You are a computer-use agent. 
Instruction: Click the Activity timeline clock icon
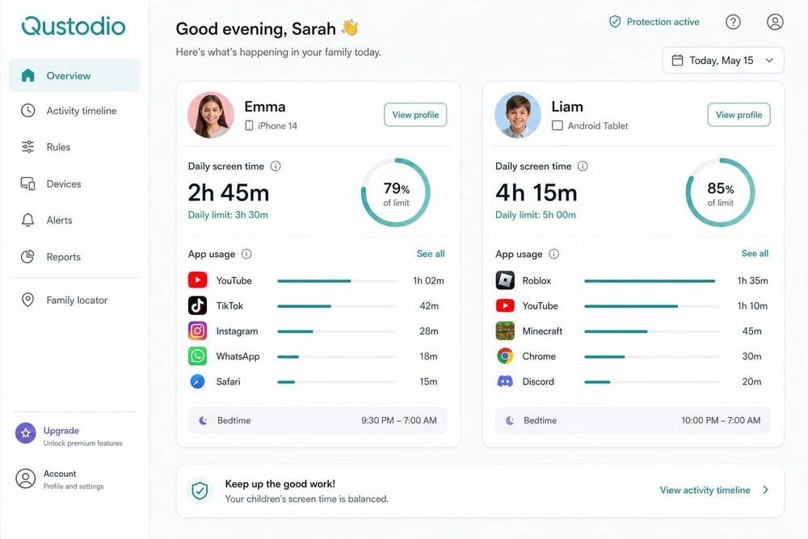coord(27,110)
